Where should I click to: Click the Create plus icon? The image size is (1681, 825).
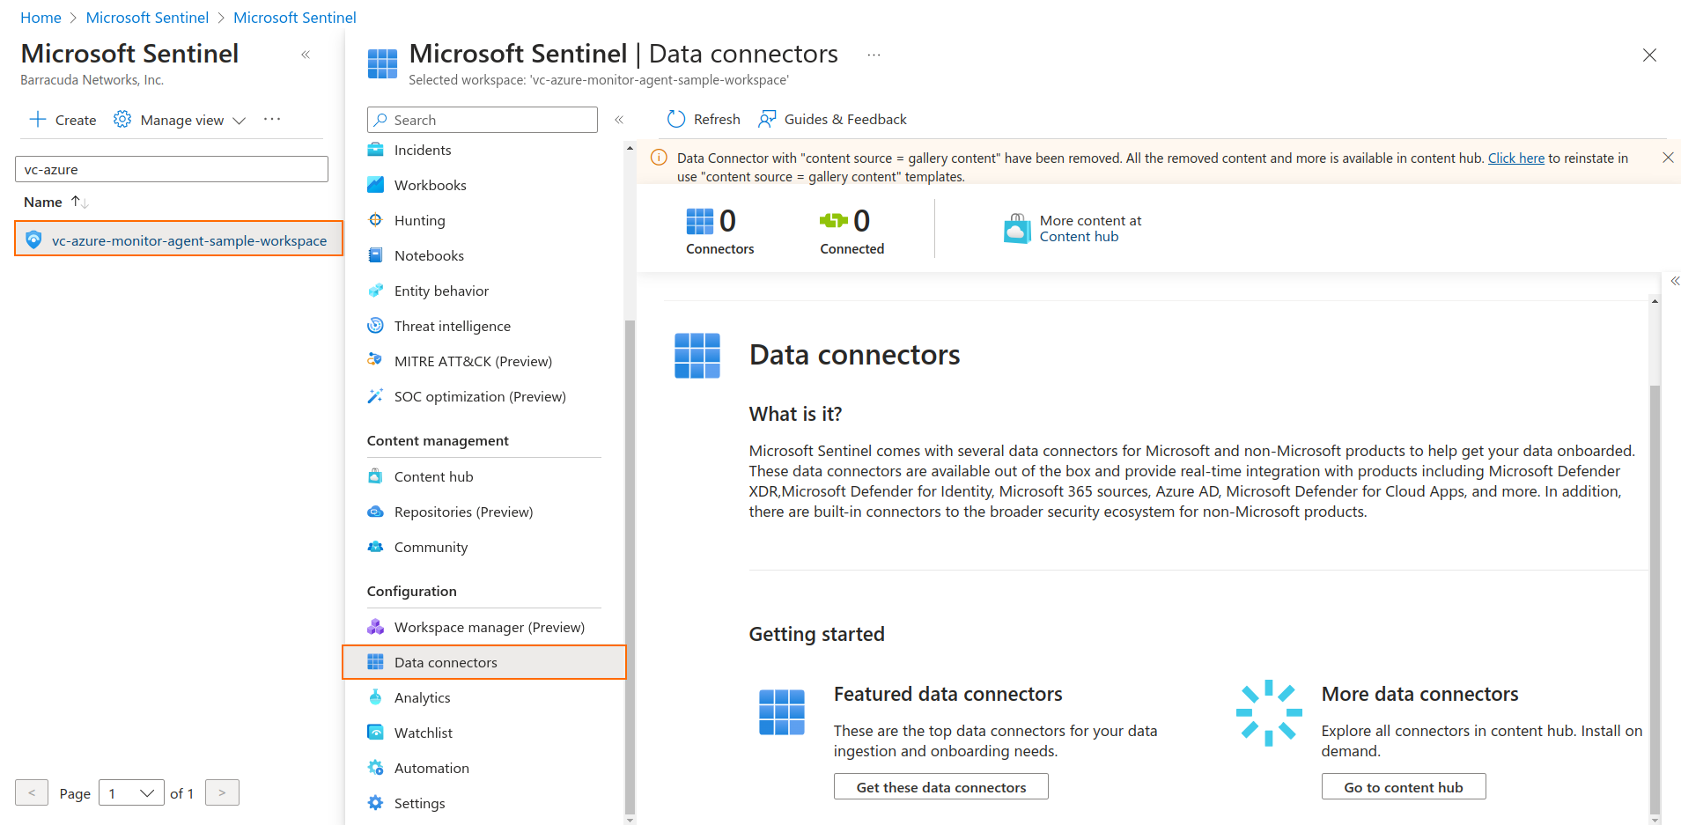click(x=38, y=119)
